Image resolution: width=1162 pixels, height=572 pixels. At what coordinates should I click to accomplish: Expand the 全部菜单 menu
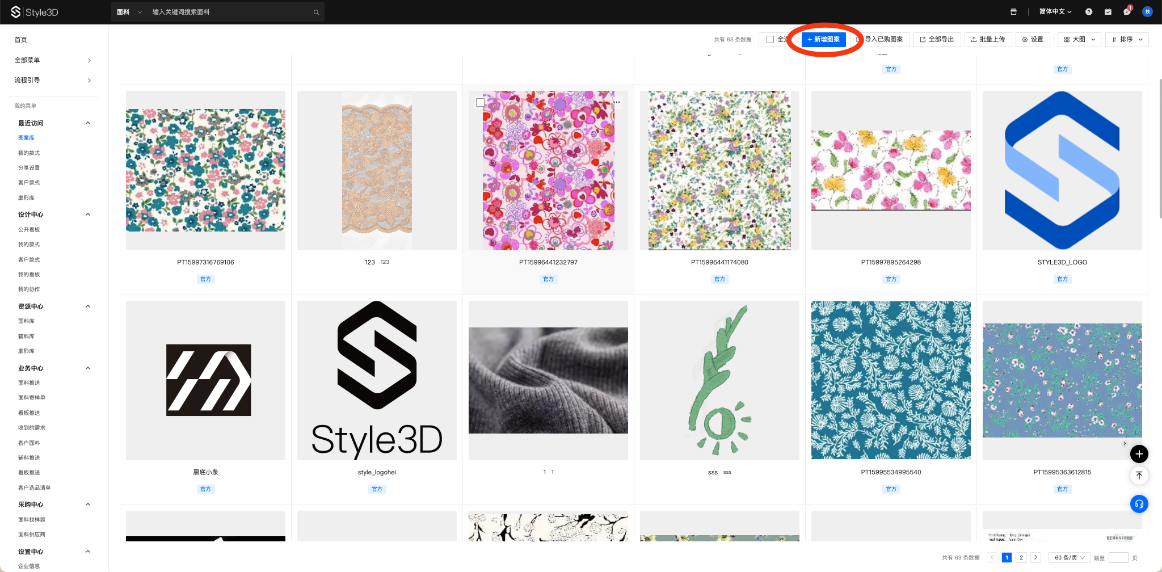(x=52, y=60)
